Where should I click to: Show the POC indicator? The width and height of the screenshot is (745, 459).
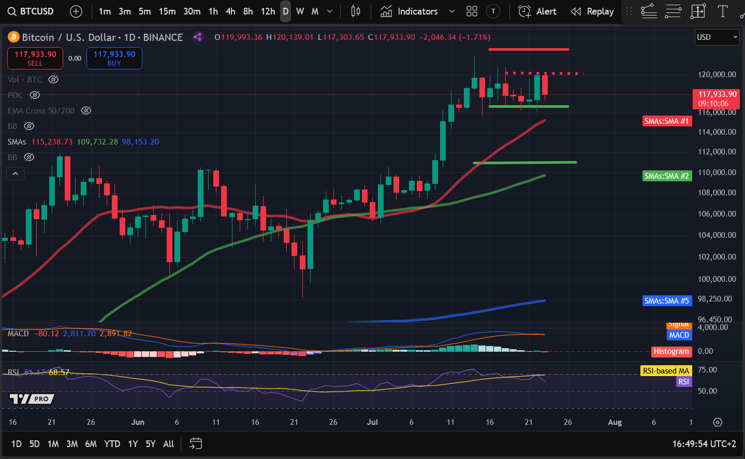click(35, 95)
